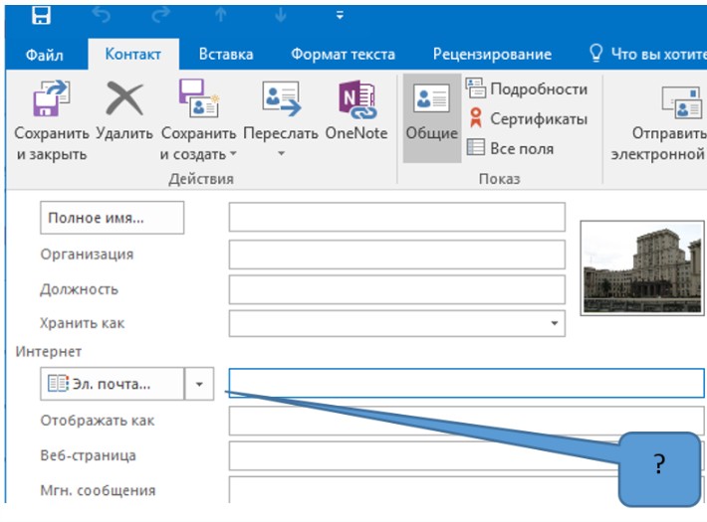Go to next item with down arrow
Screen dimensions: 707x522
[x=281, y=15]
